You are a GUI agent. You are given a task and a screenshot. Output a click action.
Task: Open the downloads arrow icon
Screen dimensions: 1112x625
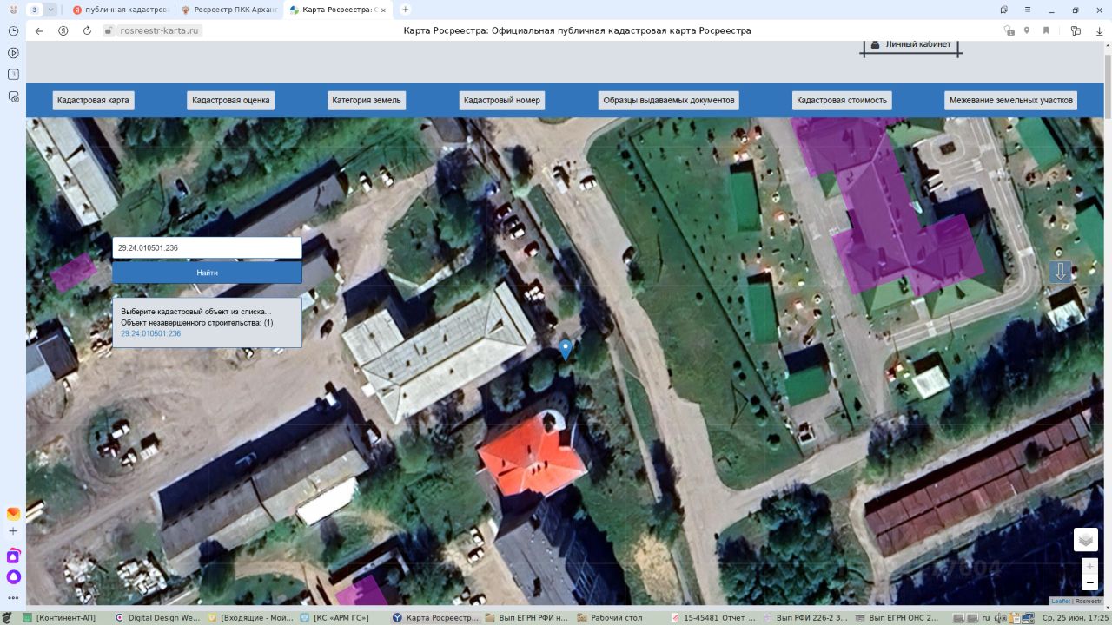(x=1099, y=30)
